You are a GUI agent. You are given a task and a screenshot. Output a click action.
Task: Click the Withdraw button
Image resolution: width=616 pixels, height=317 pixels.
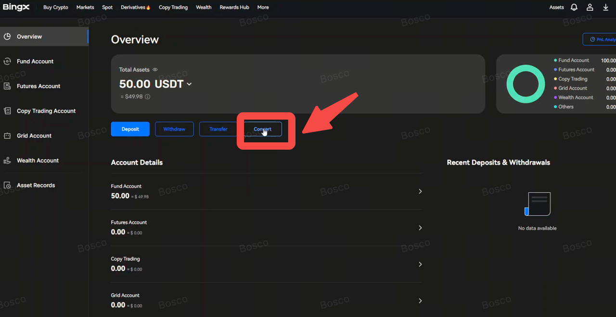point(174,129)
